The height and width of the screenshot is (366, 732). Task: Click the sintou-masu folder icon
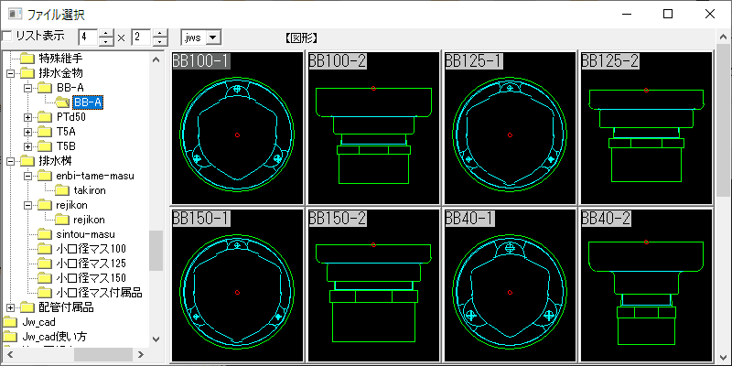(44, 234)
